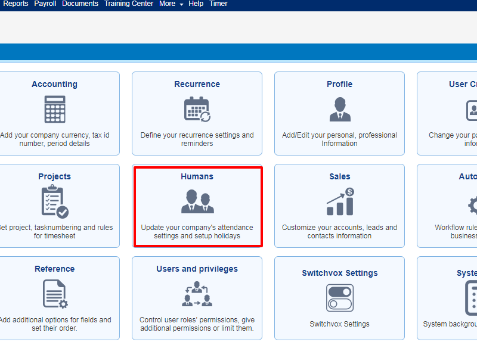Click 'Define your recurrence settings and reminders' text
477x342 pixels.
[197, 139]
